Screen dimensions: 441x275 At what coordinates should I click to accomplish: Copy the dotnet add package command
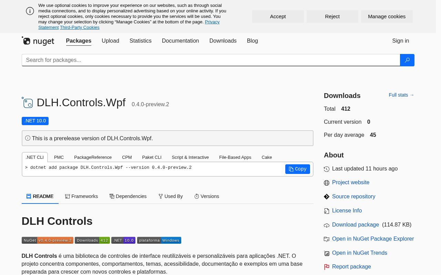coord(298,169)
